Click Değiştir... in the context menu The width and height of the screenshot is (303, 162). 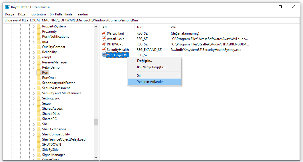pos(145,61)
